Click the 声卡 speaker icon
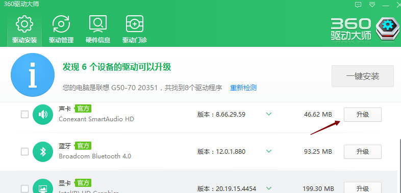 (43, 115)
